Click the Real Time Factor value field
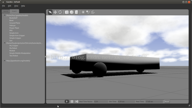 tap(101, 101)
